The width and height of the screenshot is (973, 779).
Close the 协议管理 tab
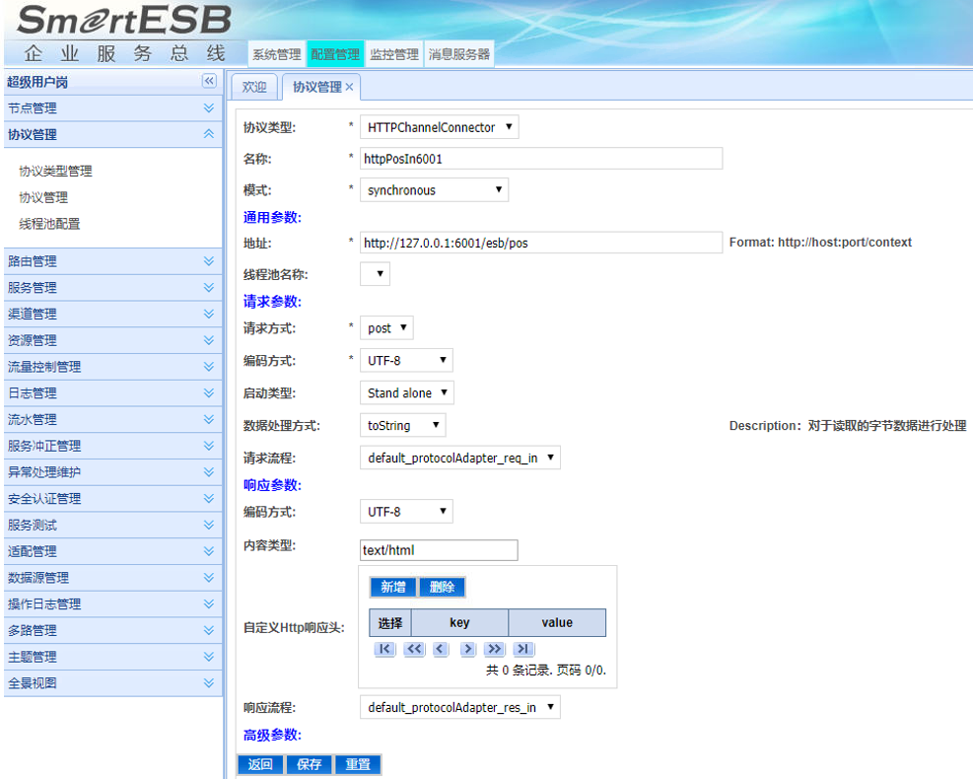(x=350, y=88)
